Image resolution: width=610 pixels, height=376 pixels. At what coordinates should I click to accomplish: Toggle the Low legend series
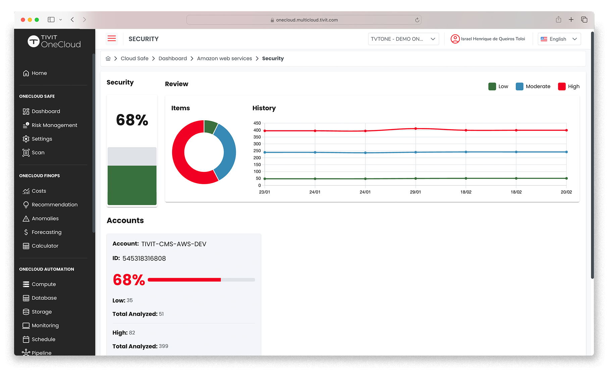(x=498, y=86)
